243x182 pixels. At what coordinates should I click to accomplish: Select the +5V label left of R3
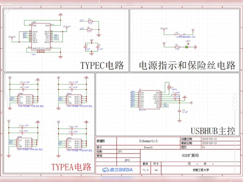tap(164, 42)
